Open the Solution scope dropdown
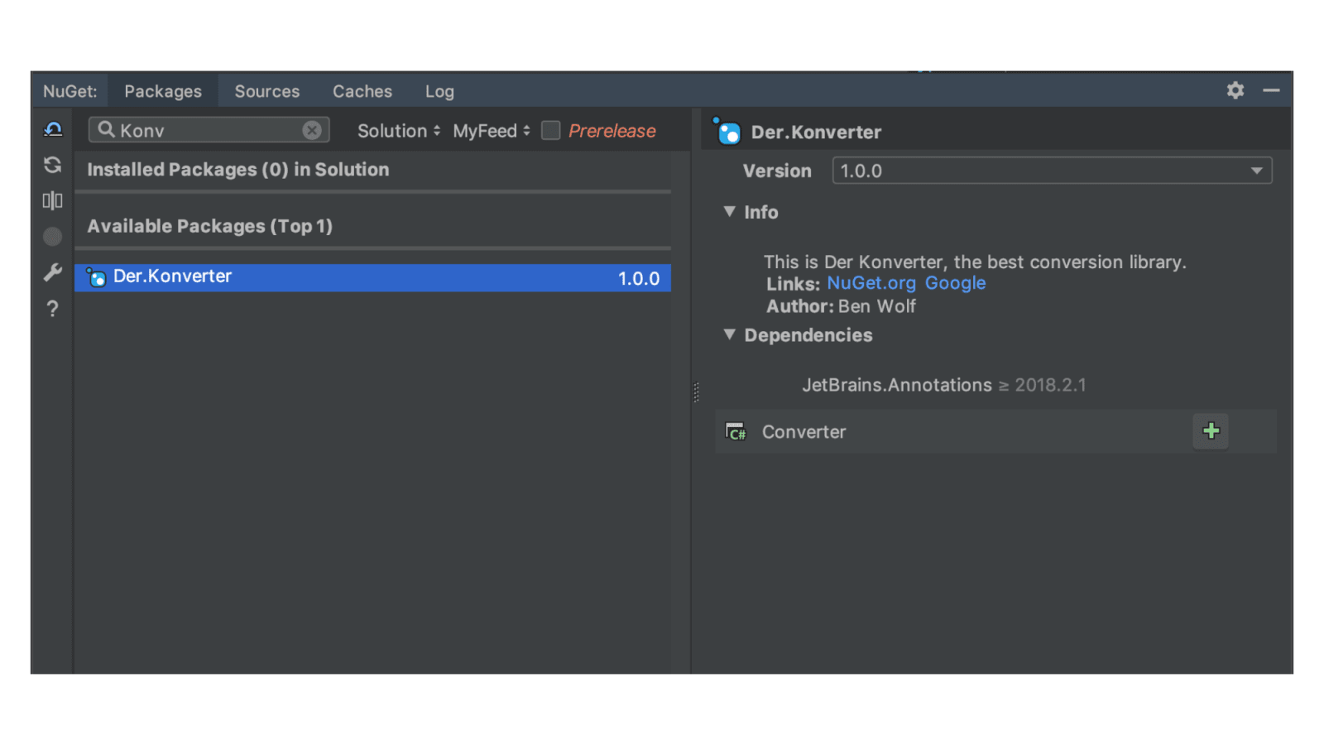1324x745 pixels. tap(399, 131)
